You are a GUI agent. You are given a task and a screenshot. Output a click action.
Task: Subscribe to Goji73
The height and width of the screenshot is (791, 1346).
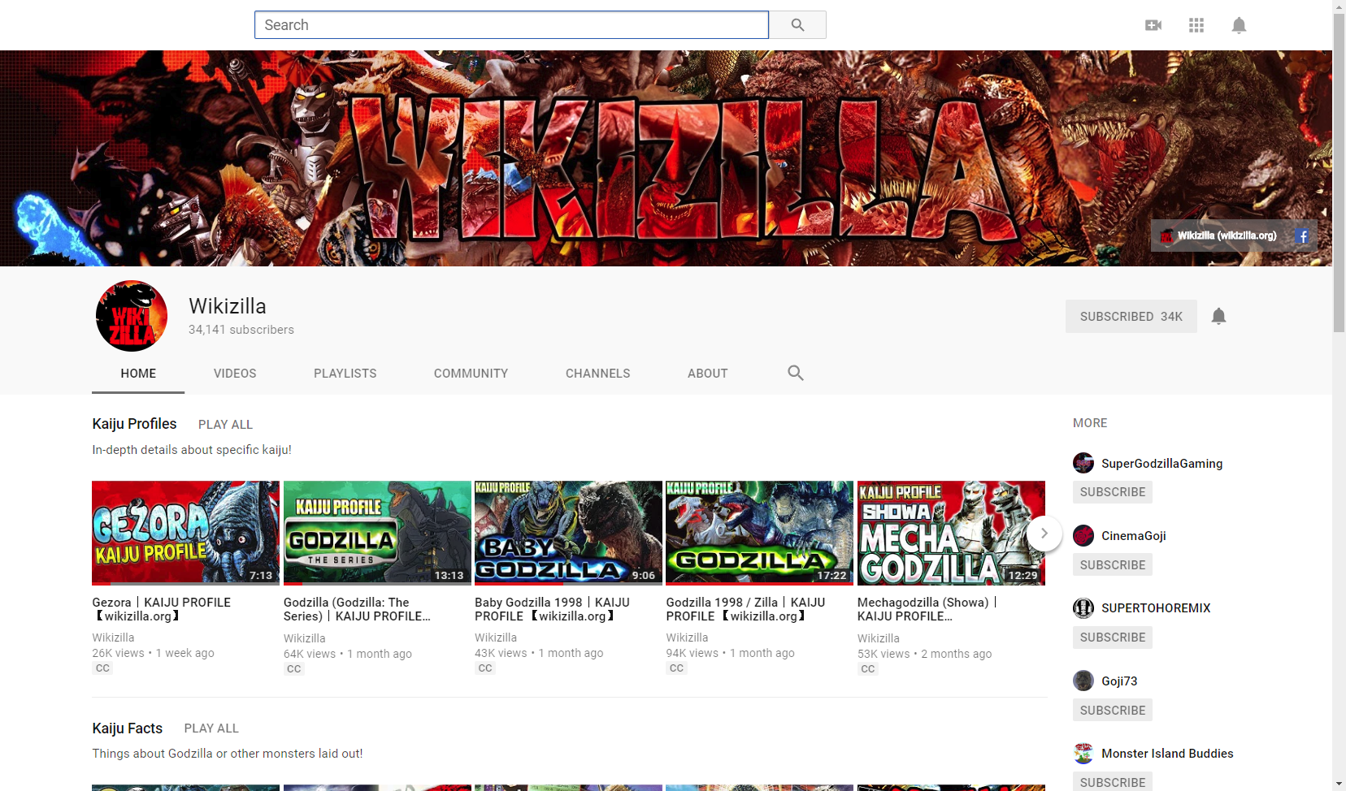1113,710
